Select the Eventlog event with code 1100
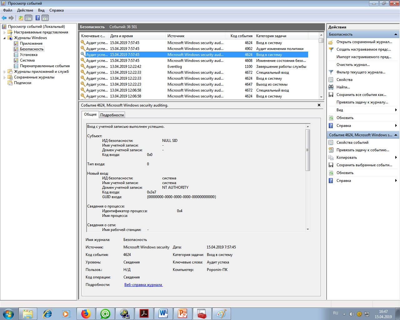The height and width of the screenshot is (320, 400). coord(194,67)
